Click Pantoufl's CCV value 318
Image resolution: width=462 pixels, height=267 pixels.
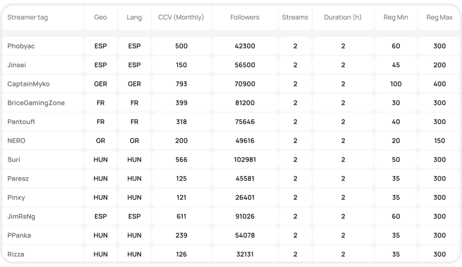click(x=181, y=122)
